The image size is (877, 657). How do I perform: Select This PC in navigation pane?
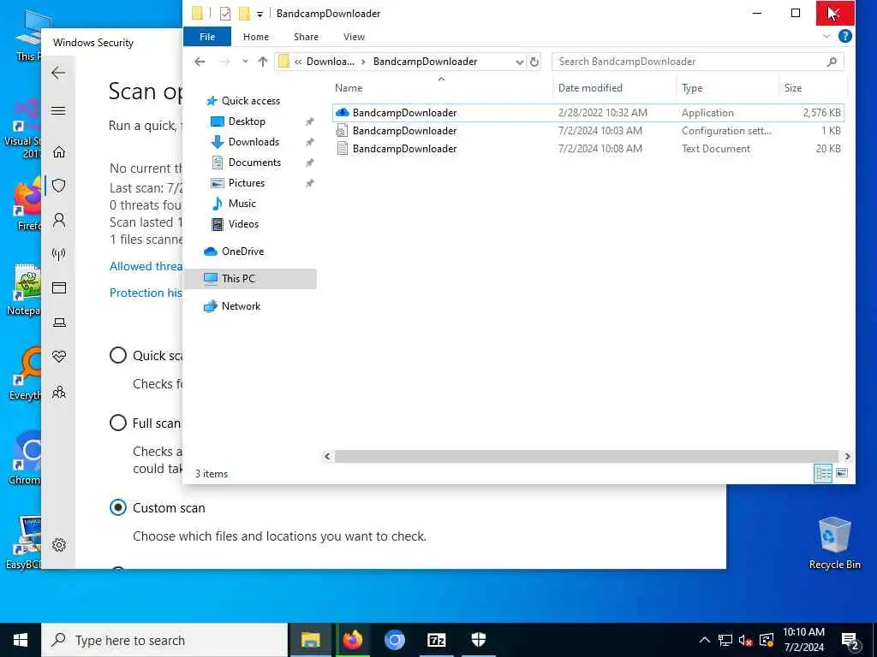[249, 279]
